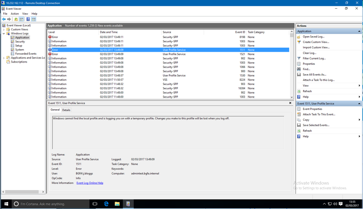Screen dimensions: 363x209
Task: Sort events by the Source column header
Action: (183, 32)
